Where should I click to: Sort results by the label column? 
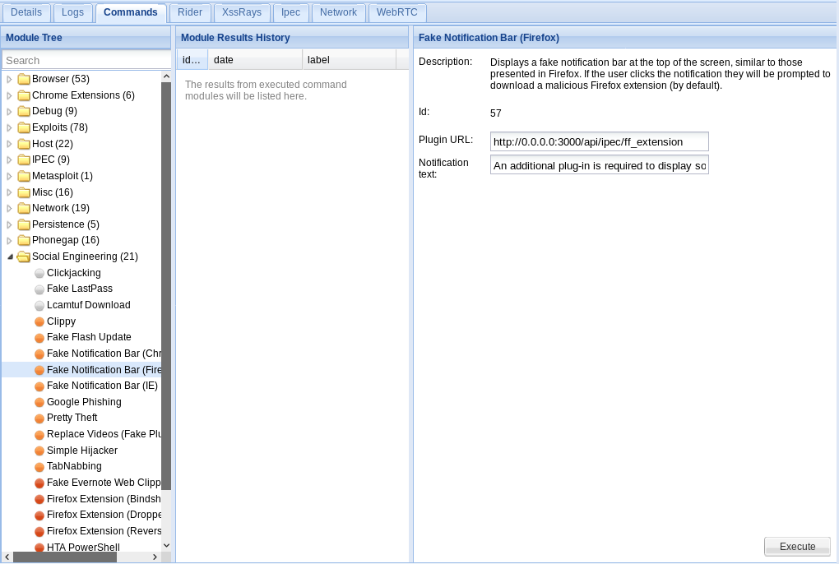click(x=349, y=60)
